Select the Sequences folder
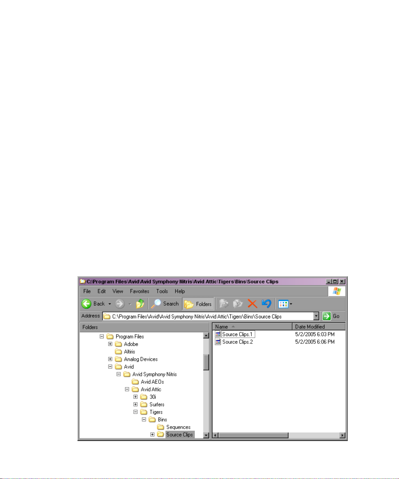Image resolution: width=399 pixels, height=479 pixels. (x=178, y=427)
